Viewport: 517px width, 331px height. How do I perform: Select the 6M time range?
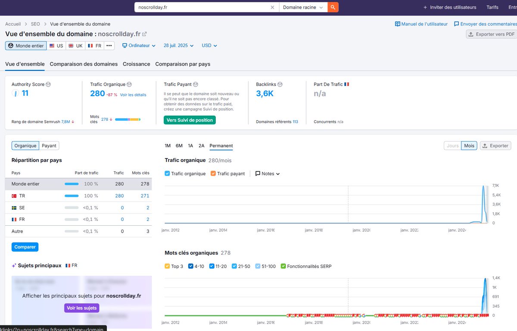click(x=179, y=146)
